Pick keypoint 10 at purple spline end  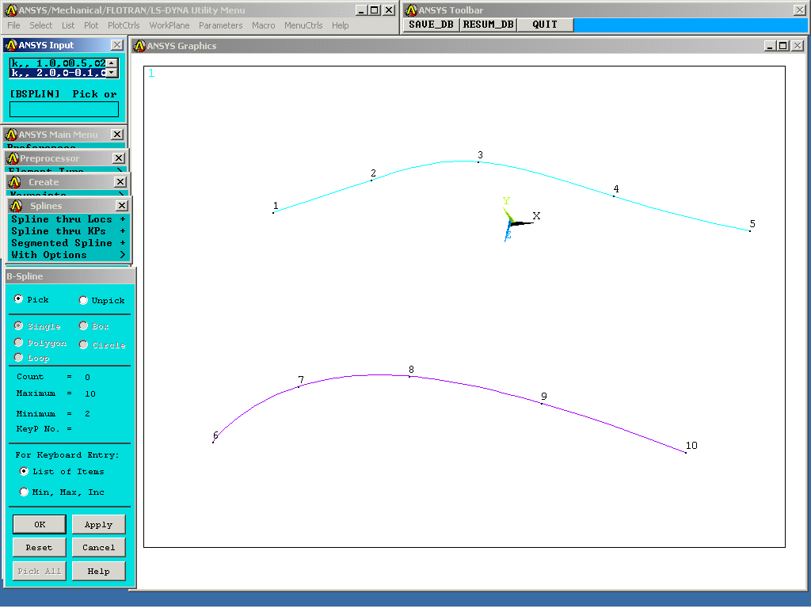686,453
